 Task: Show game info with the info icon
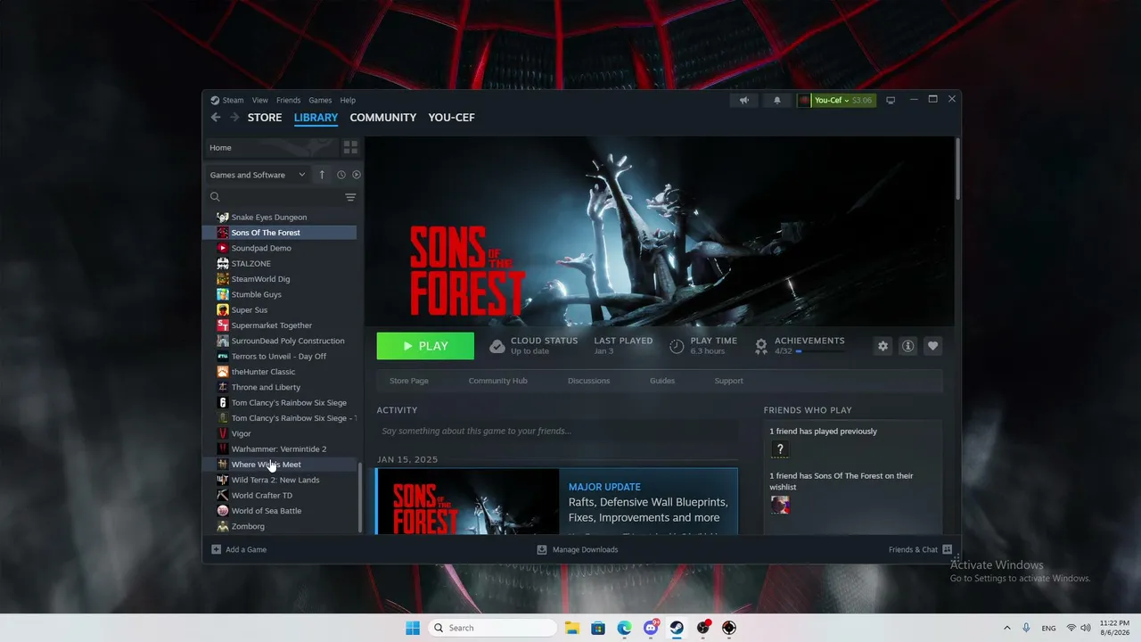(x=907, y=346)
